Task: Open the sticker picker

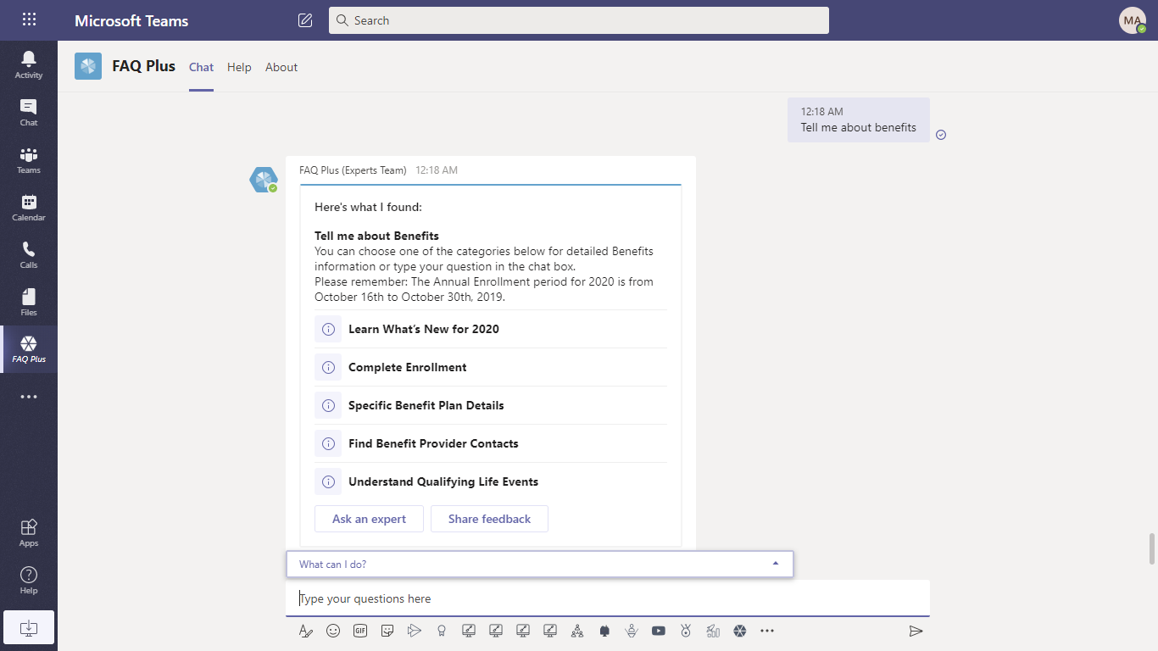Action: click(x=387, y=631)
